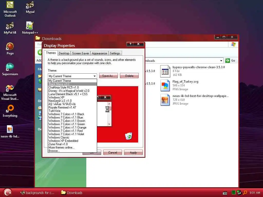Switch to the Screen Saver tab
263x197 pixels.
pyautogui.click(x=80, y=53)
